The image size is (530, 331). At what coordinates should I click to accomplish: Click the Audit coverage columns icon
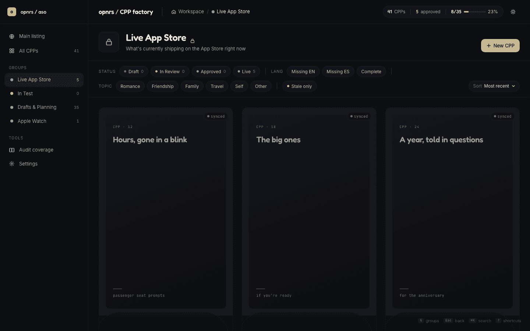point(12,150)
